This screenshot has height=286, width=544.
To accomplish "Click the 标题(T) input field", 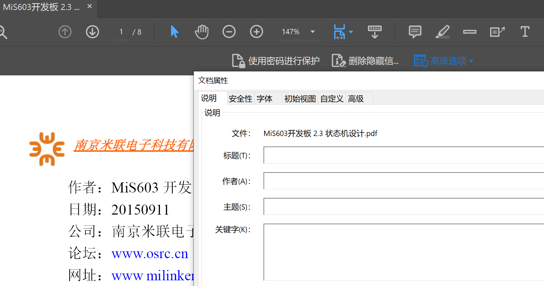I will (x=404, y=155).
